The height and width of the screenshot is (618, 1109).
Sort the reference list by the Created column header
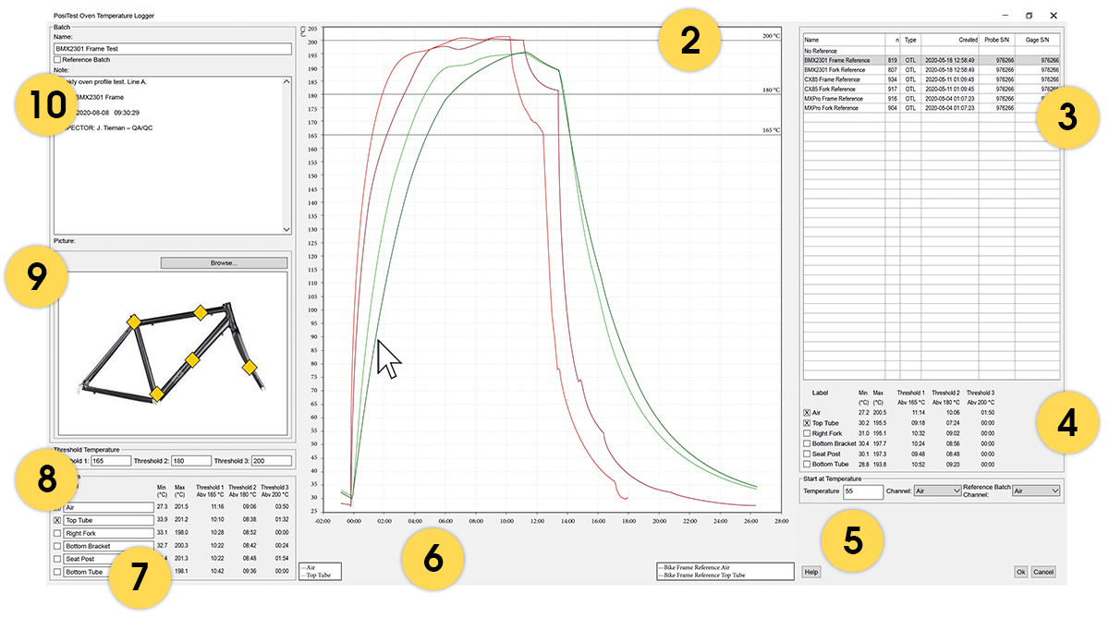(x=950, y=40)
